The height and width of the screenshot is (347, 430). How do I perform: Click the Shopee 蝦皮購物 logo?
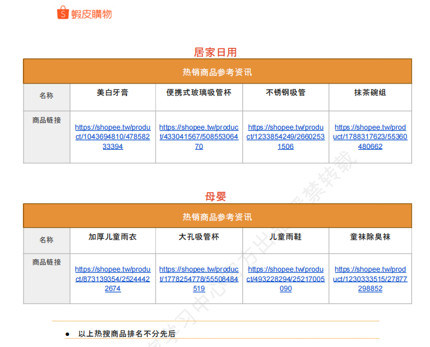(84, 13)
